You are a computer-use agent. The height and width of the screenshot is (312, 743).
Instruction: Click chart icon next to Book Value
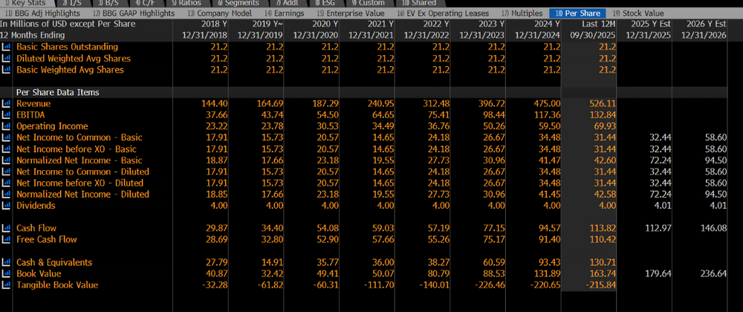tap(7, 273)
